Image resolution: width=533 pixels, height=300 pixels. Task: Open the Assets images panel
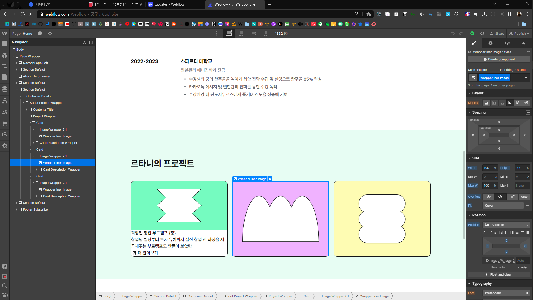[5, 135]
